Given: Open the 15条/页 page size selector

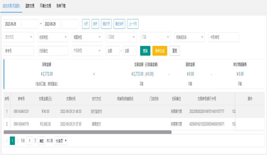Looking at the screenshot, I should click(61, 141).
